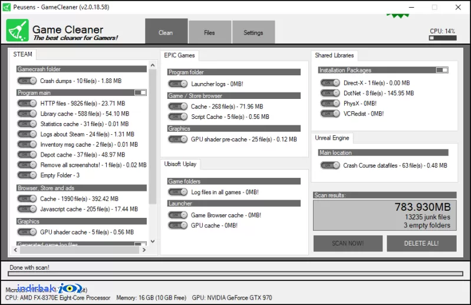The height and width of the screenshot is (305, 471).
Task: Toggle Script Cache switch
Action: point(178,117)
